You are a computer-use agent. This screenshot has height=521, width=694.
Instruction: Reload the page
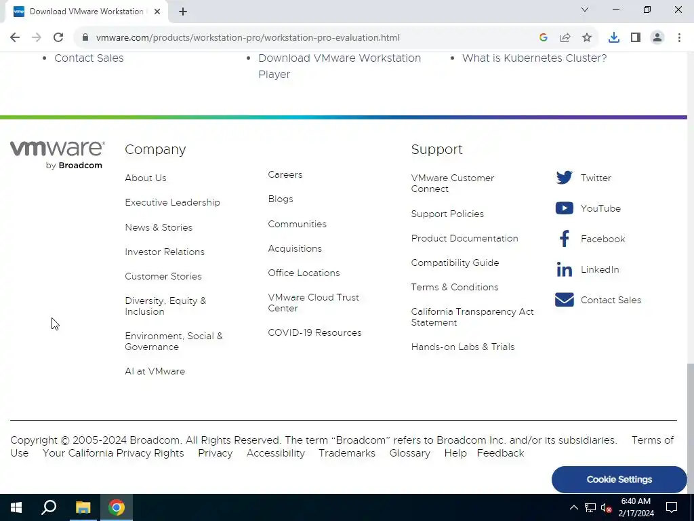(58, 38)
